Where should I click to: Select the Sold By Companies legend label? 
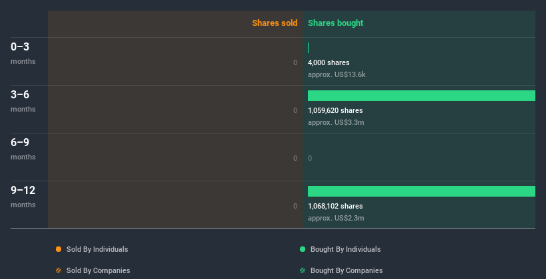(x=98, y=270)
